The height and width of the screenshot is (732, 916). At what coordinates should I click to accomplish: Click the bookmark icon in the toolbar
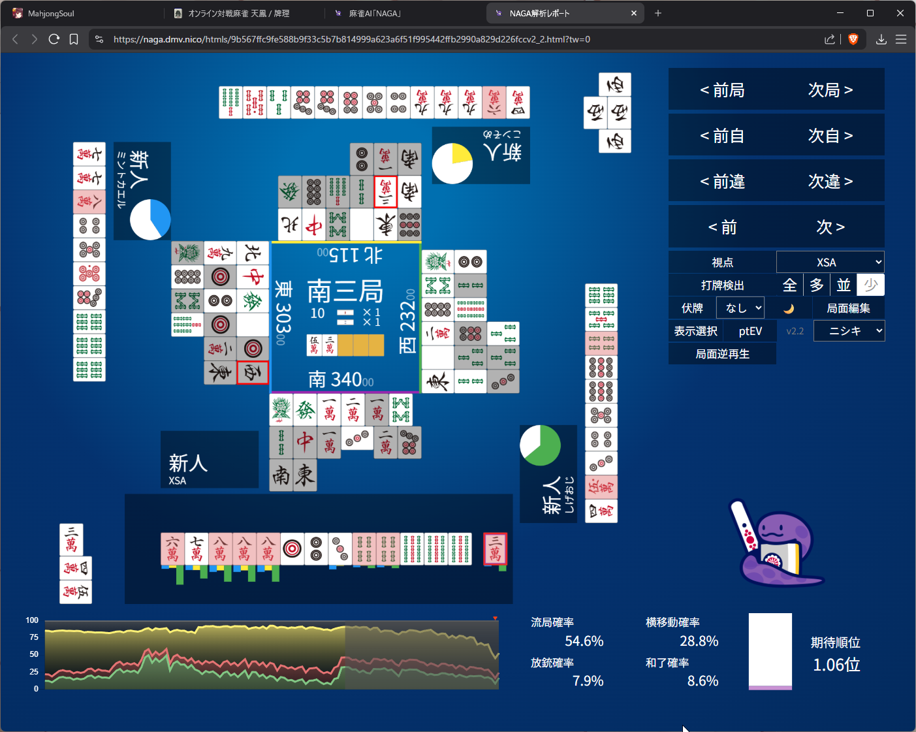coord(74,39)
